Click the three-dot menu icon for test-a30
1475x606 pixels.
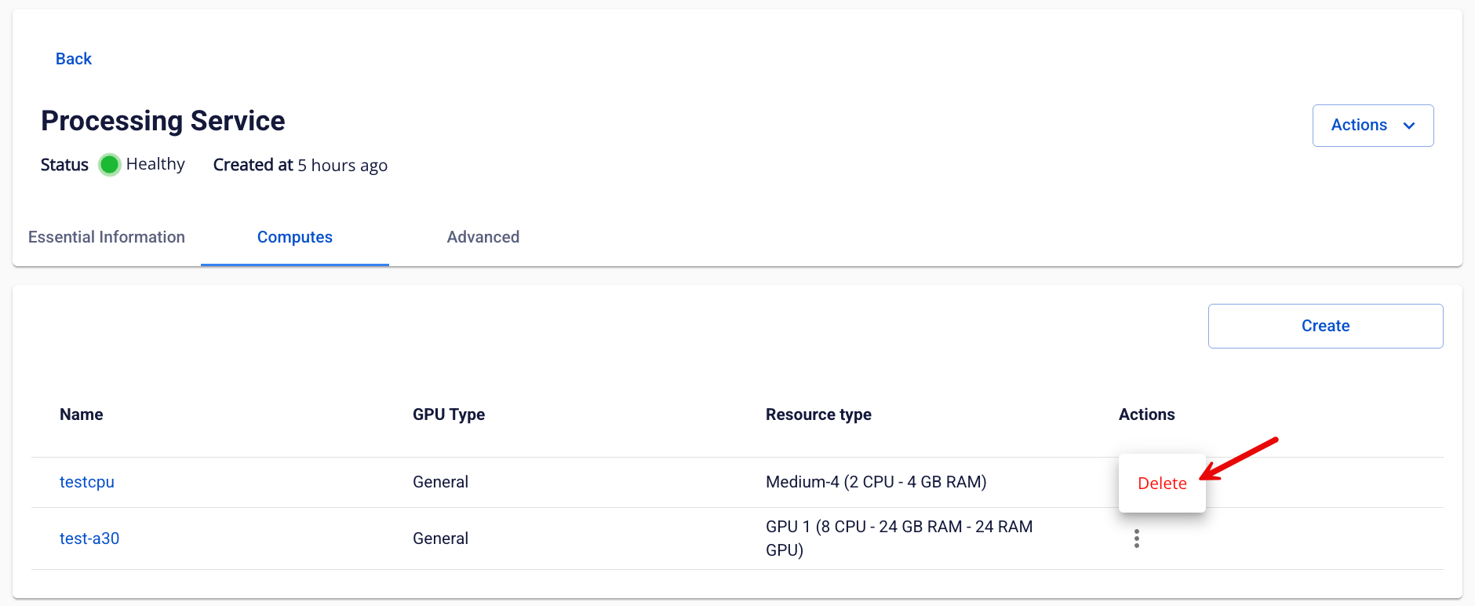[1136, 538]
